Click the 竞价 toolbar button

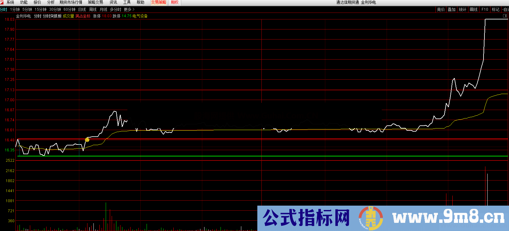pyautogui.click(x=441, y=10)
